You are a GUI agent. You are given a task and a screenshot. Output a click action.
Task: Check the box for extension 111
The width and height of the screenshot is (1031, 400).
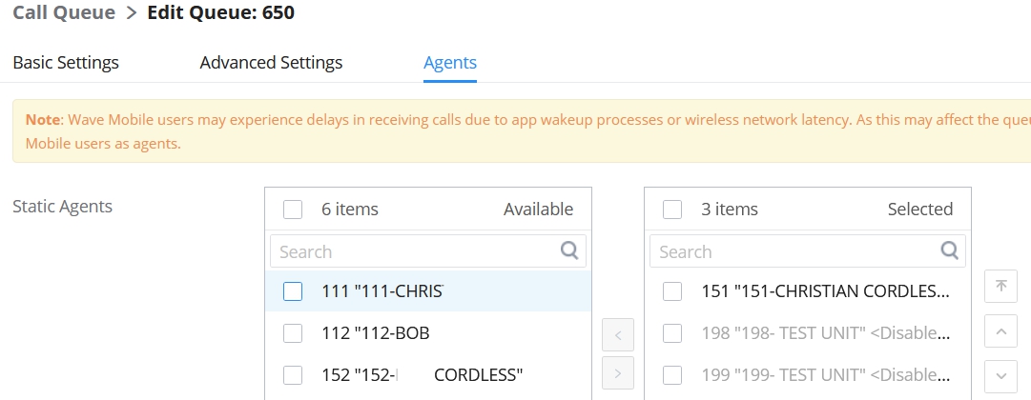click(x=293, y=291)
